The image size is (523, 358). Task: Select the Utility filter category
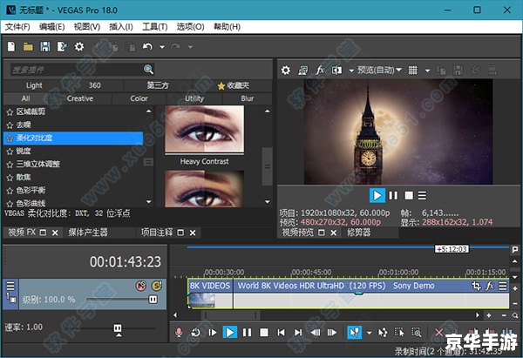tap(194, 98)
